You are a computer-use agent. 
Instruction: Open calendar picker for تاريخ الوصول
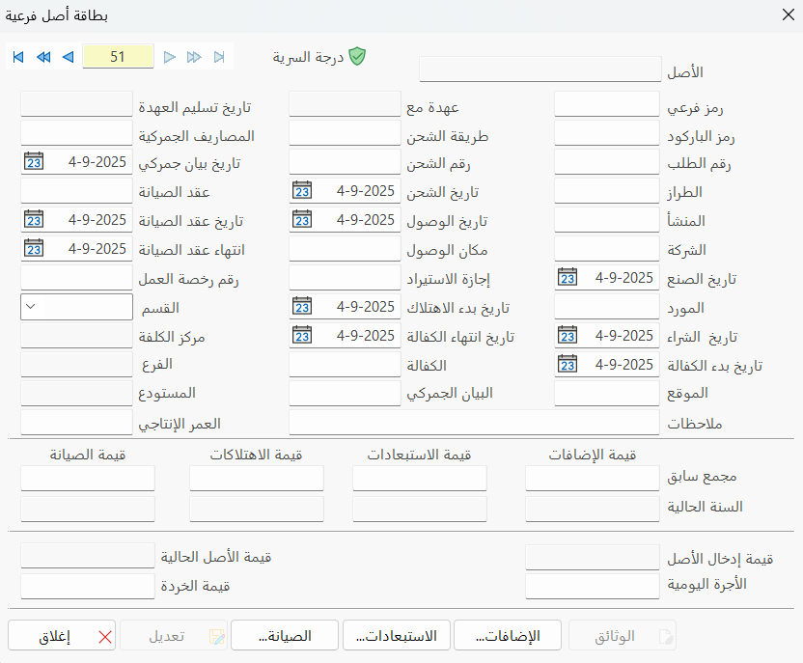[302, 220]
